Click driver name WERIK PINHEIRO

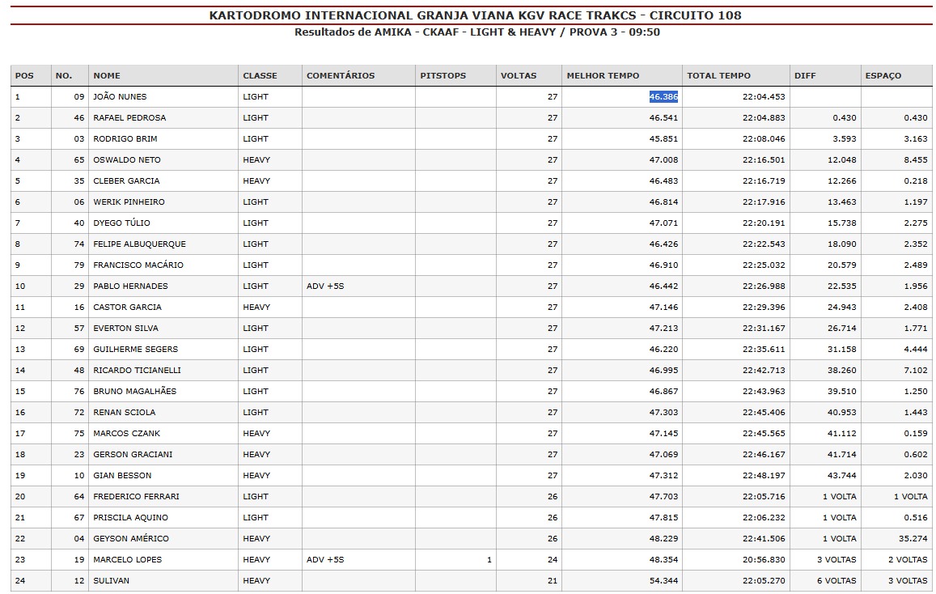[x=129, y=202]
